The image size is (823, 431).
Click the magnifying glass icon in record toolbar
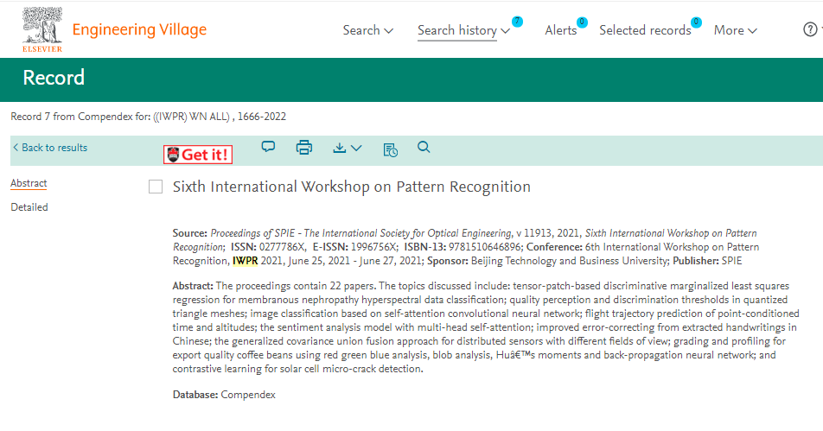(x=424, y=148)
